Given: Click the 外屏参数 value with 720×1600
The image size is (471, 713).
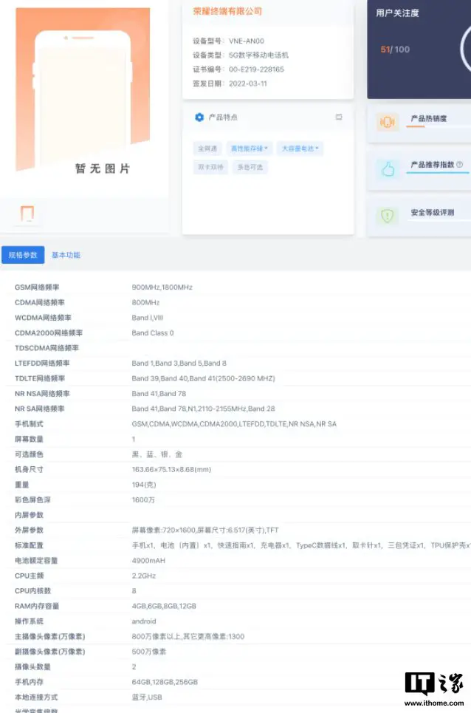Looking at the screenshot, I should [205, 531].
